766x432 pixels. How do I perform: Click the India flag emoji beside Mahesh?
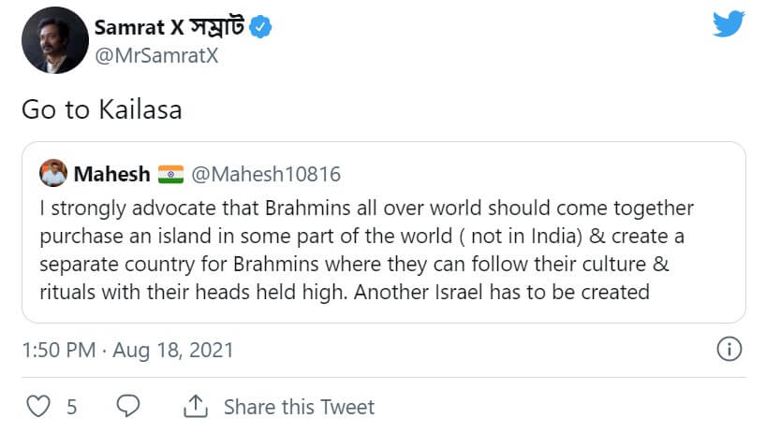point(170,174)
